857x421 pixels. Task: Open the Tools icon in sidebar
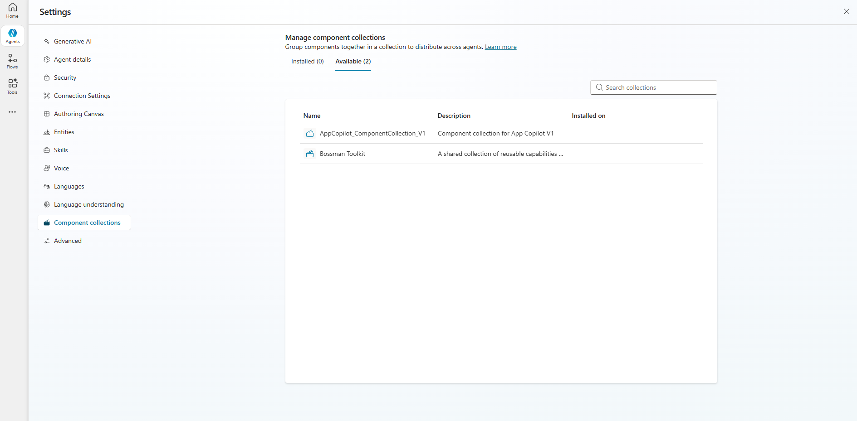coord(12,86)
